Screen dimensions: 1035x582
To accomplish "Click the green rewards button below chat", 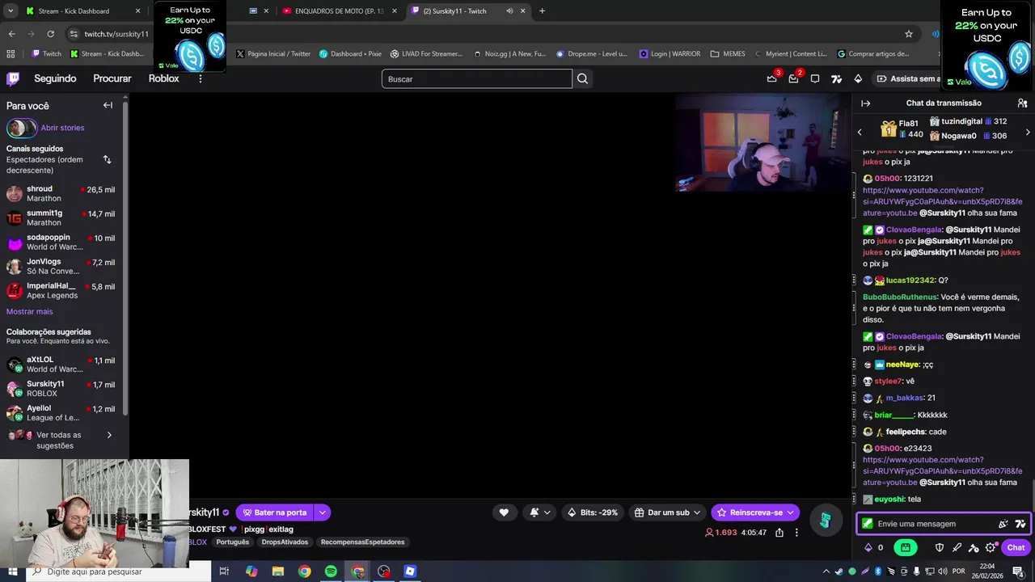I will click(905, 547).
